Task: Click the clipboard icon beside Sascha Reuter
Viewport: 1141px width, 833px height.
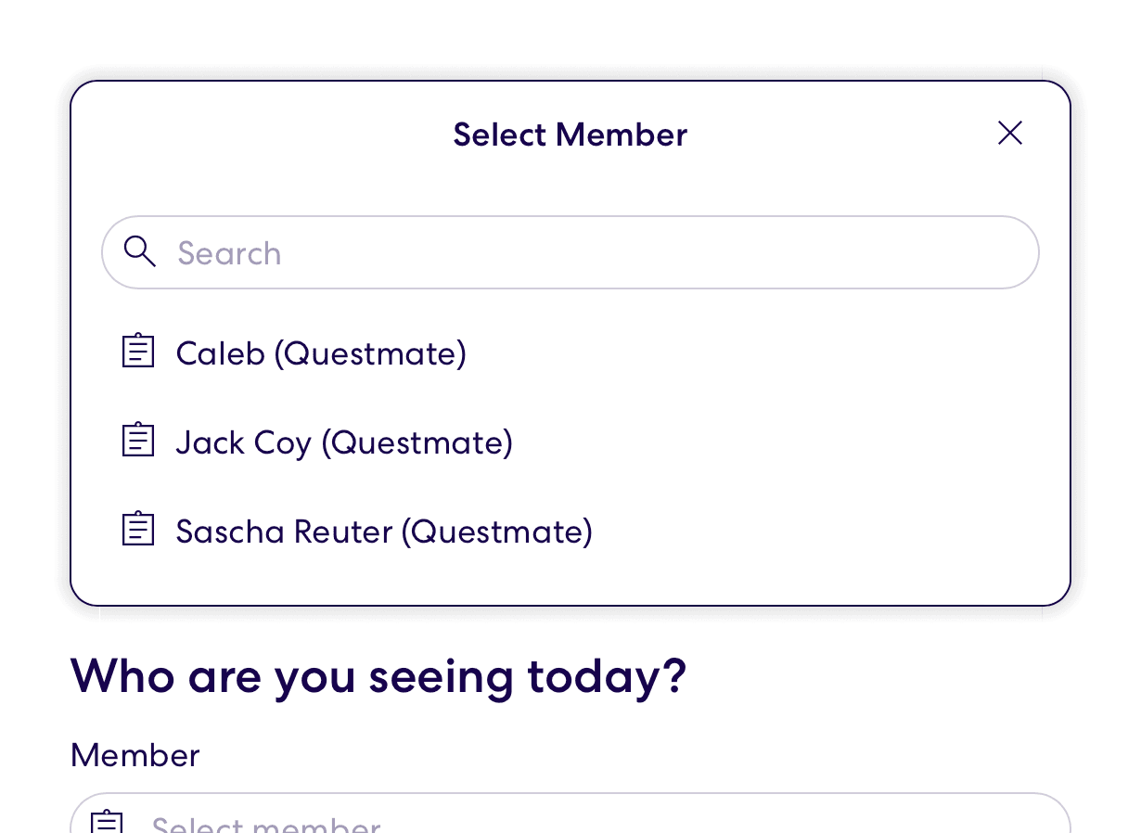Action: [x=138, y=530]
